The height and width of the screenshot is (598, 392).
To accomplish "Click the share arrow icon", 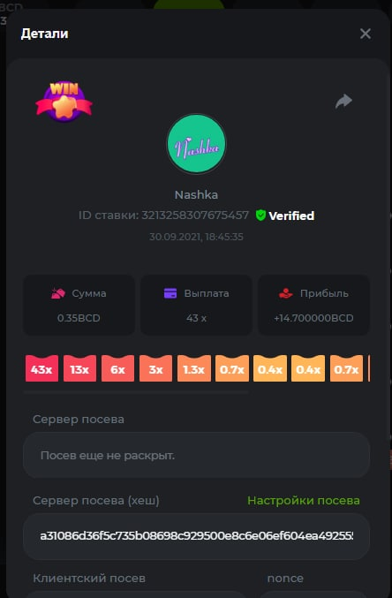I will click(343, 102).
